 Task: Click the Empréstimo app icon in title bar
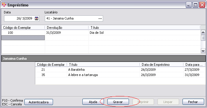[4, 5]
